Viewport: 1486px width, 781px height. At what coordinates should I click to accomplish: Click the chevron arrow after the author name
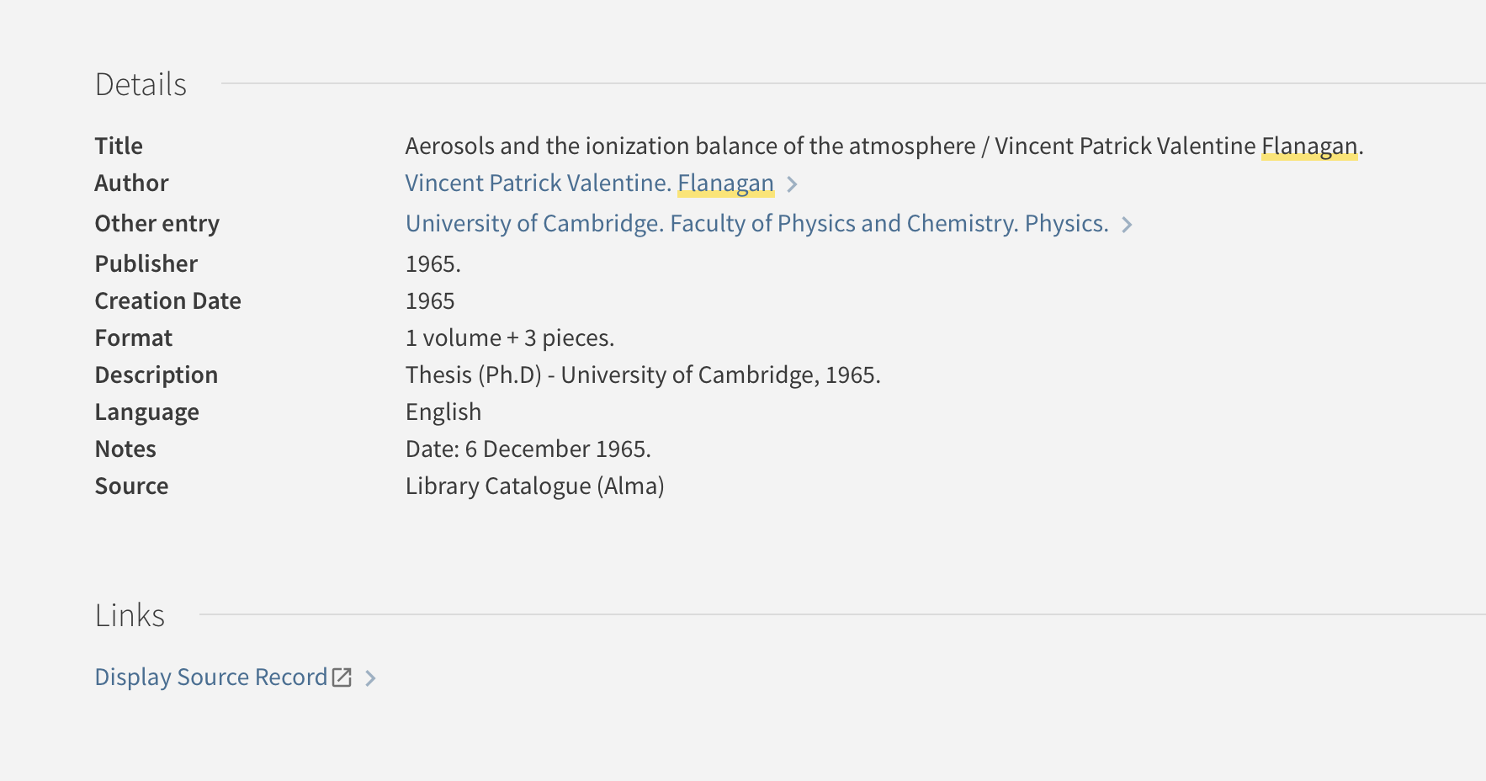[792, 184]
